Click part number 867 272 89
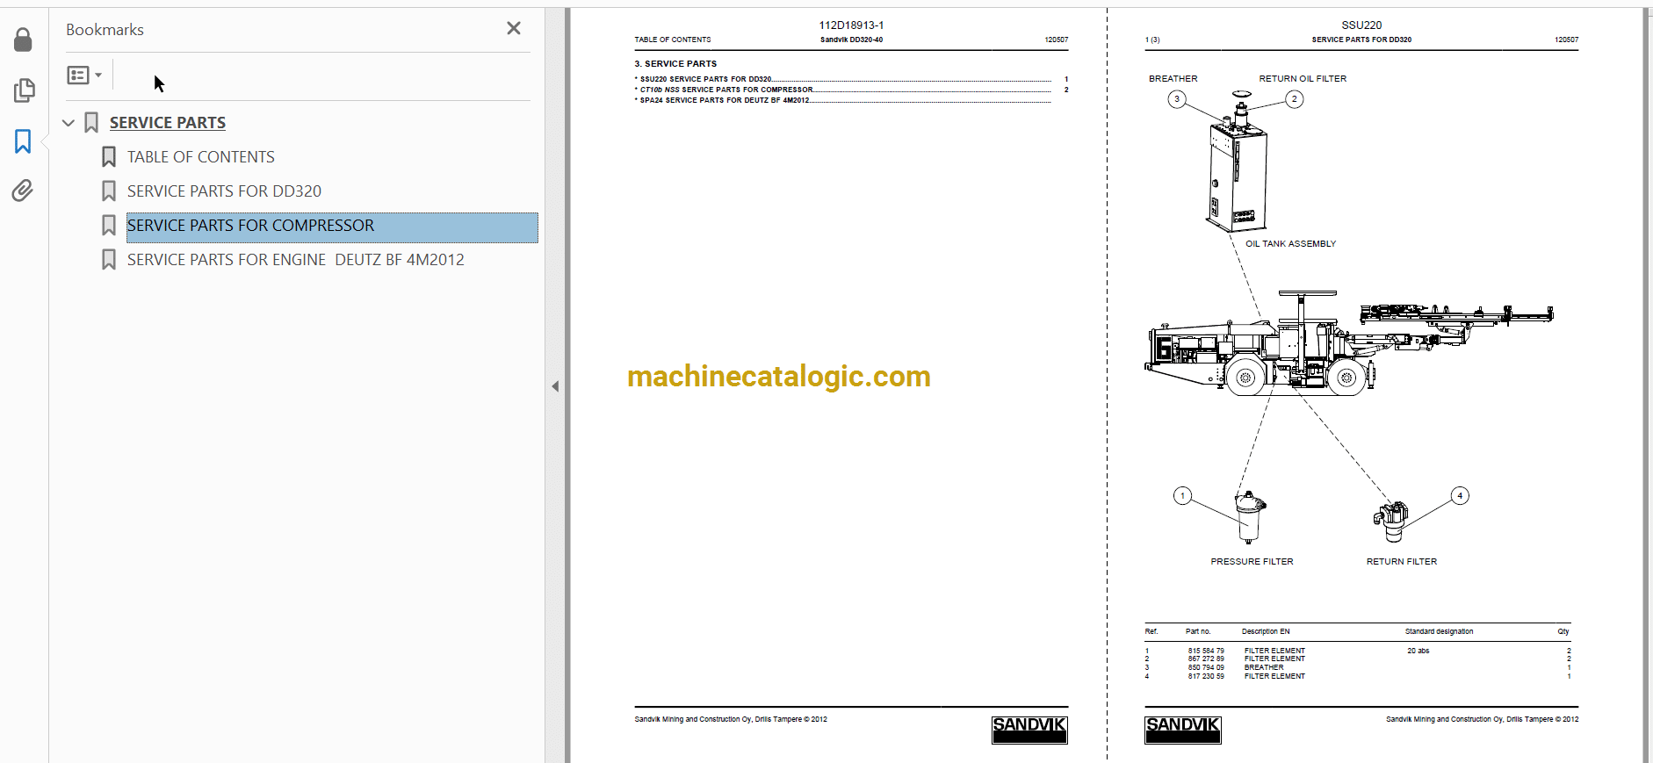1653x763 pixels. pos(1206,659)
